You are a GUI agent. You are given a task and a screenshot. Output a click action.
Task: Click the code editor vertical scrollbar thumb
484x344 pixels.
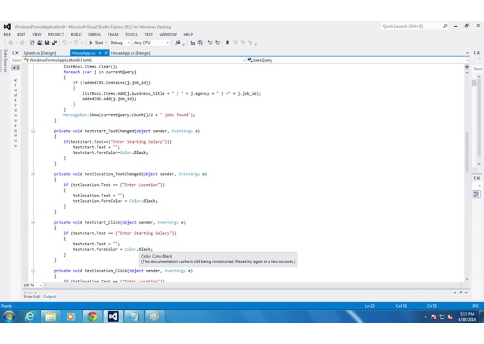[467, 152]
